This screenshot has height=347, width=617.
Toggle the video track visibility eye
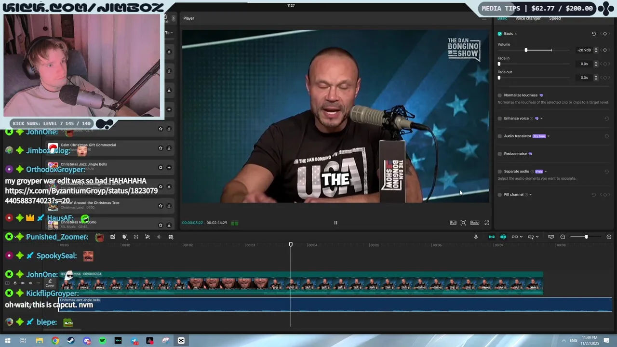23,283
